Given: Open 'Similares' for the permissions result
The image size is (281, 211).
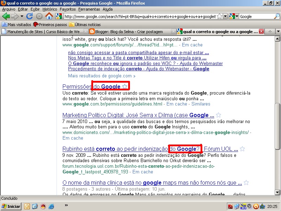Looking at the screenshot, I should point(201,104).
